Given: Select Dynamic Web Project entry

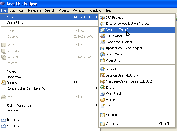Looking at the screenshot, I should [137, 30].
